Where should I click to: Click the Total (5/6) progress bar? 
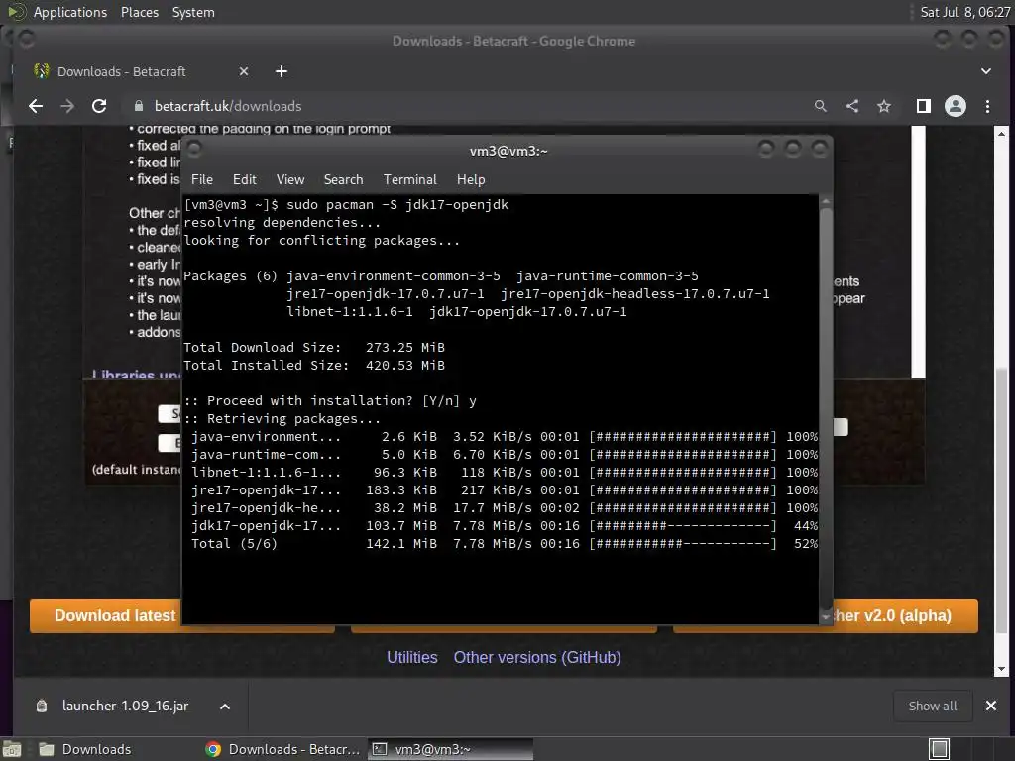tap(683, 544)
